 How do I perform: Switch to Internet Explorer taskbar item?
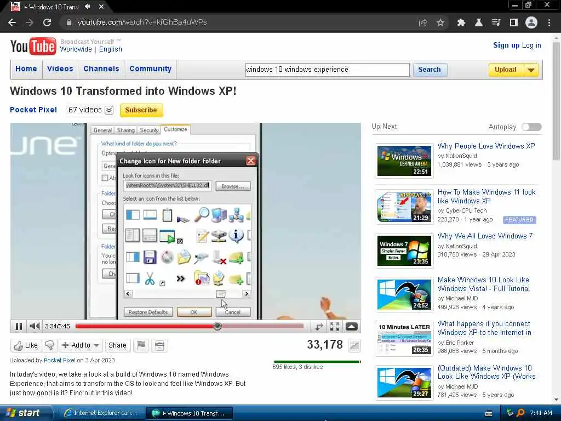pyautogui.click(x=101, y=413)
